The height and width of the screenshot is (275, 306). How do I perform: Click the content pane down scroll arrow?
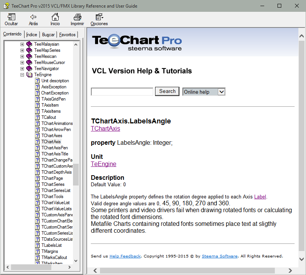point(301,259)
